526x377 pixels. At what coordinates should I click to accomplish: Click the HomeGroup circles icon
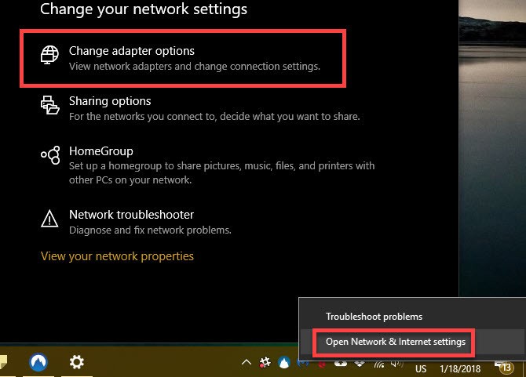pos(50,155)
